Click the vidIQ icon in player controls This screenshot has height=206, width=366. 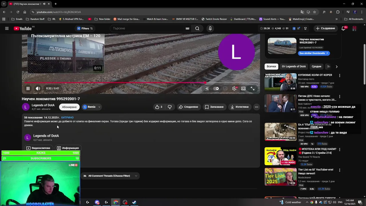point(207,88)
